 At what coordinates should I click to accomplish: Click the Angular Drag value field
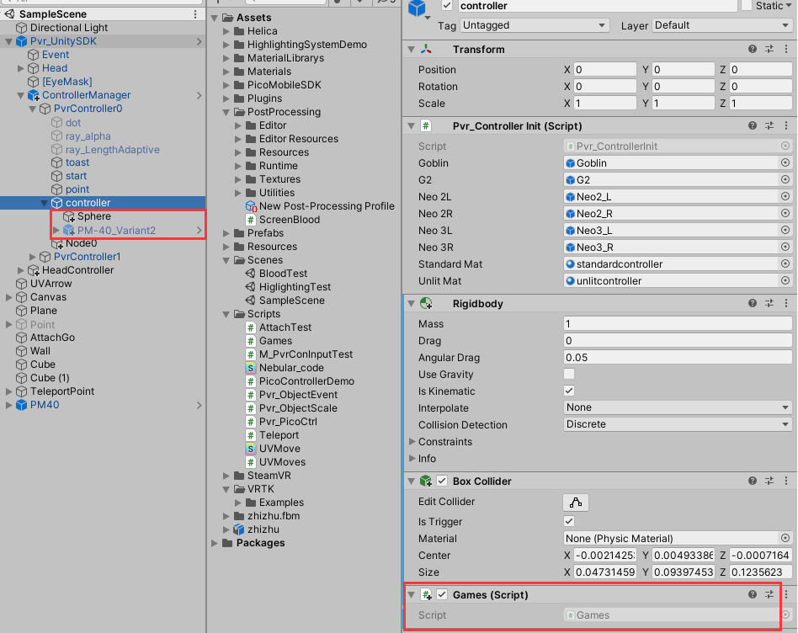(x=678, y=357)
